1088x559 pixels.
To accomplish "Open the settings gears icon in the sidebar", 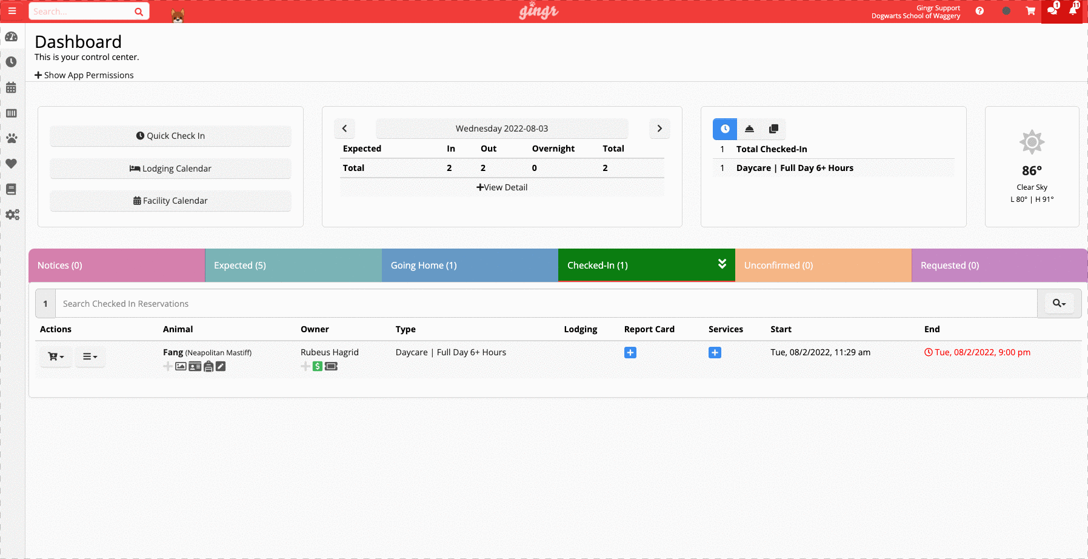I will pos(12,215).
